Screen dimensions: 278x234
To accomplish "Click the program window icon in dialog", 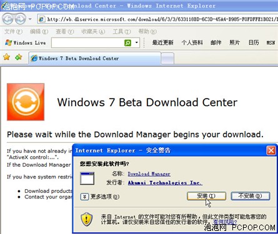I will pos(87,178).
